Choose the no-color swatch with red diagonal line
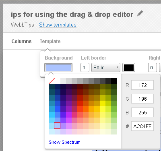 [x=52, y=81]
